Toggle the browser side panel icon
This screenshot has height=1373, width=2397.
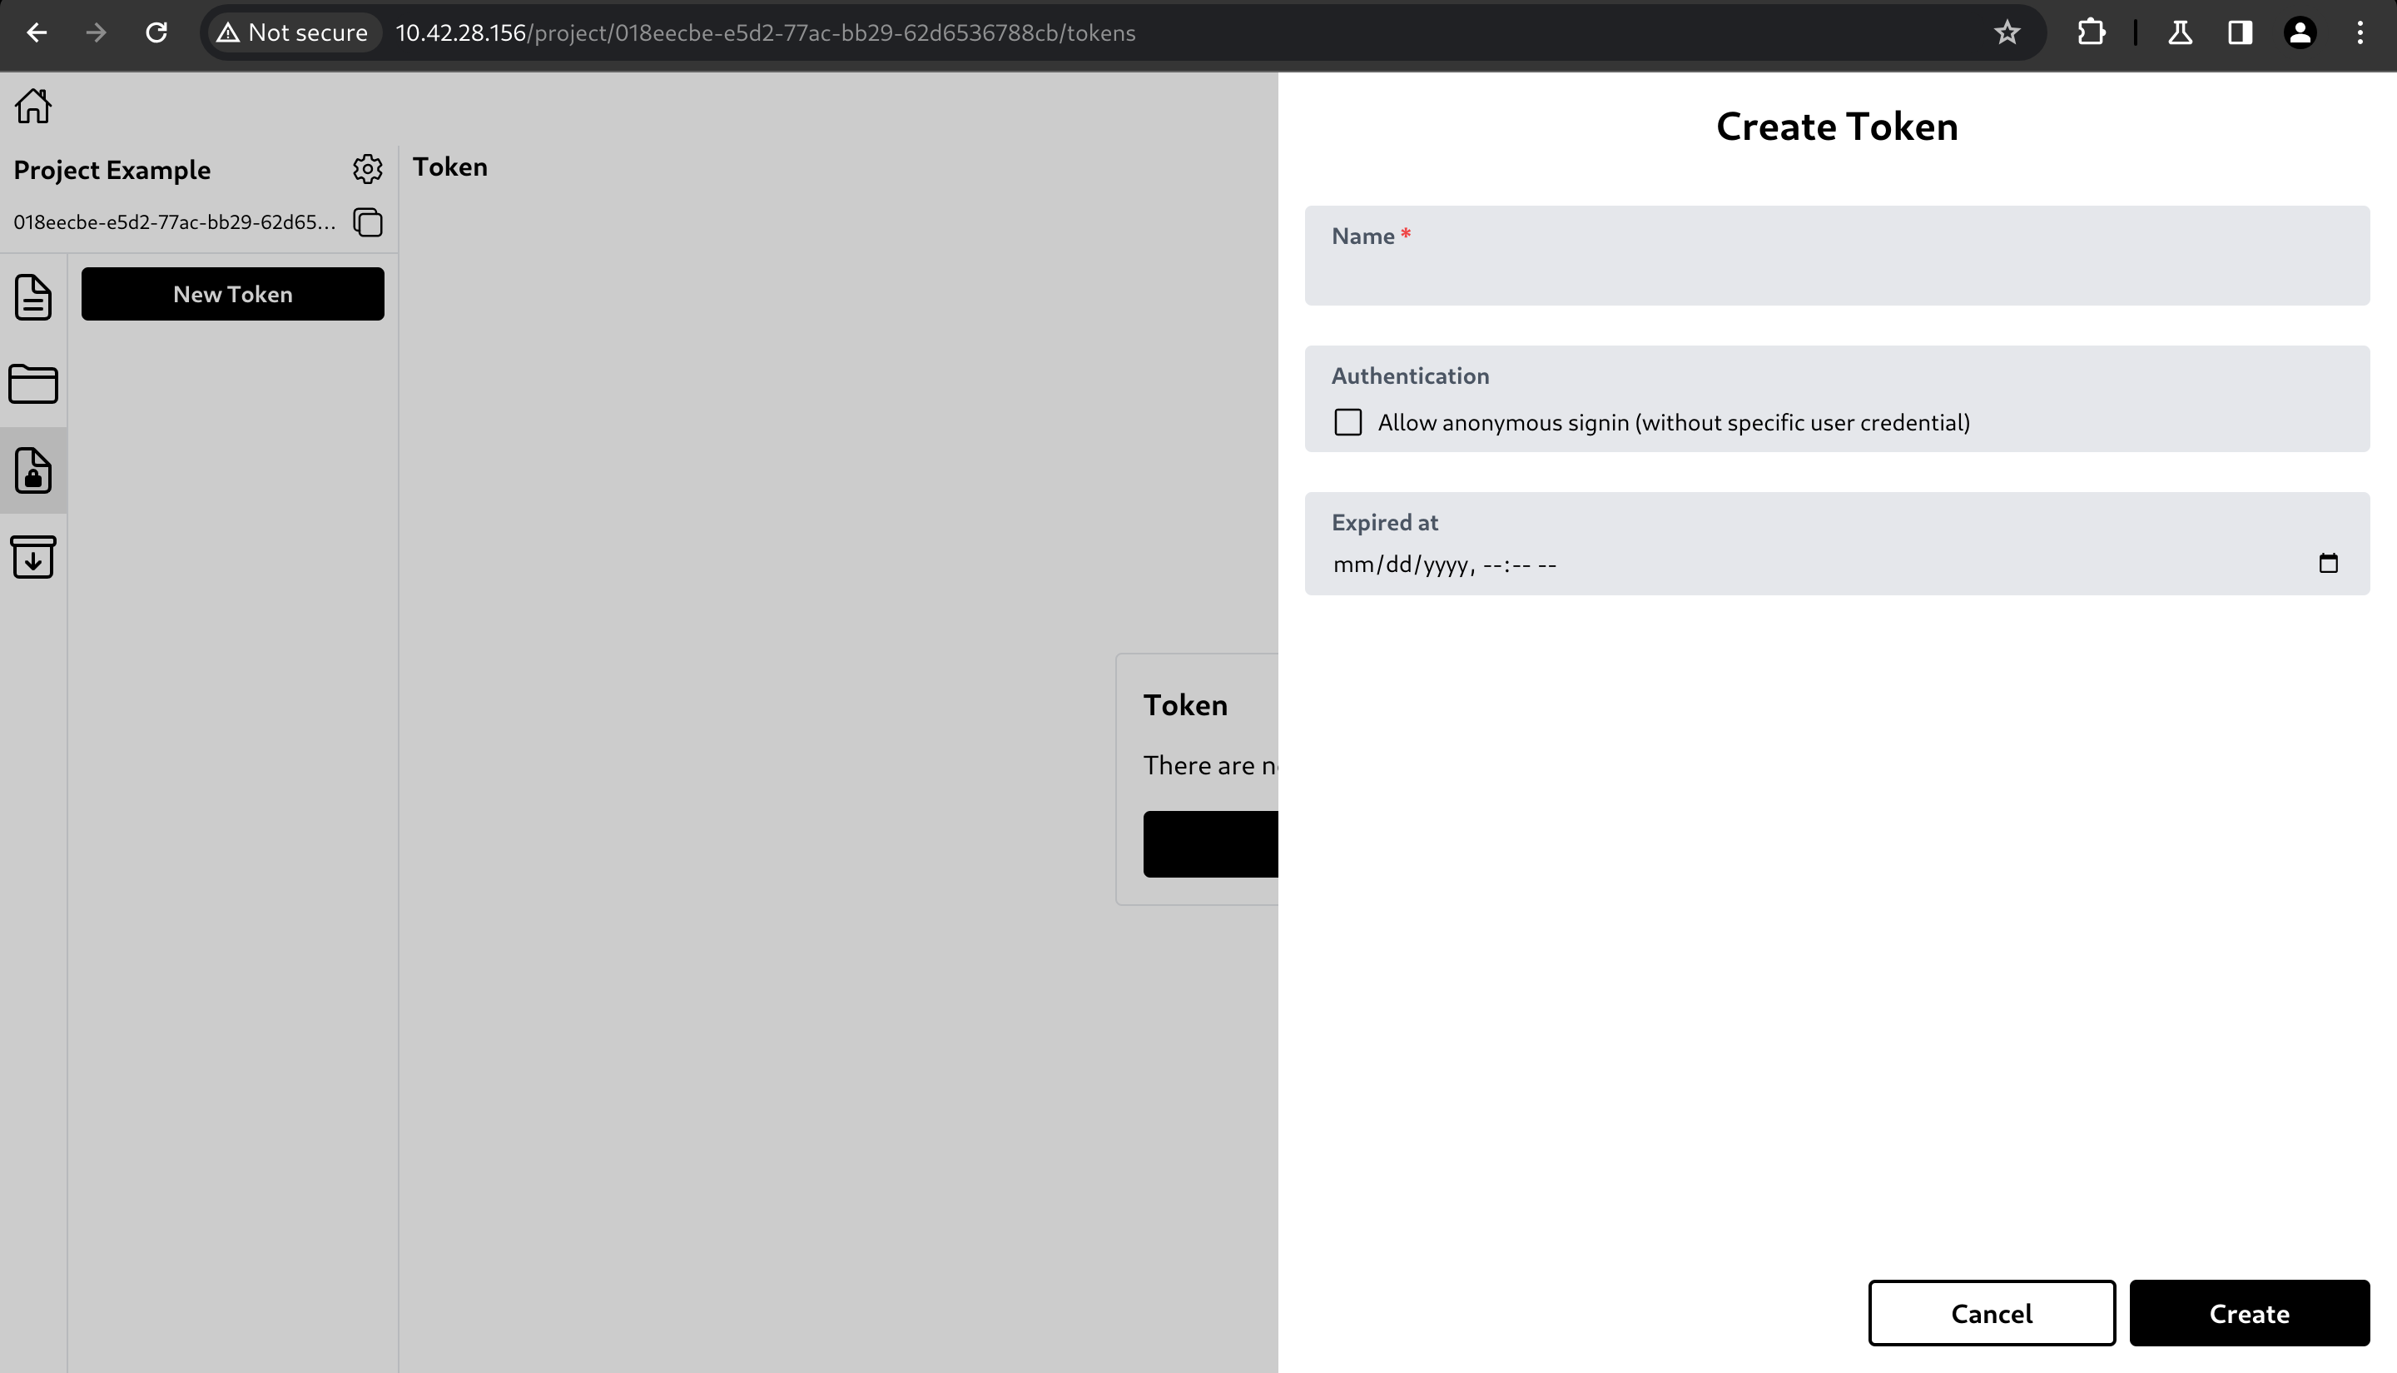(x=2240, y=32)
